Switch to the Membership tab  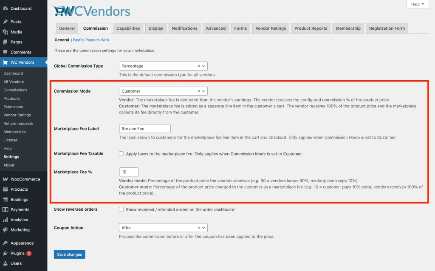pos(348,28)
